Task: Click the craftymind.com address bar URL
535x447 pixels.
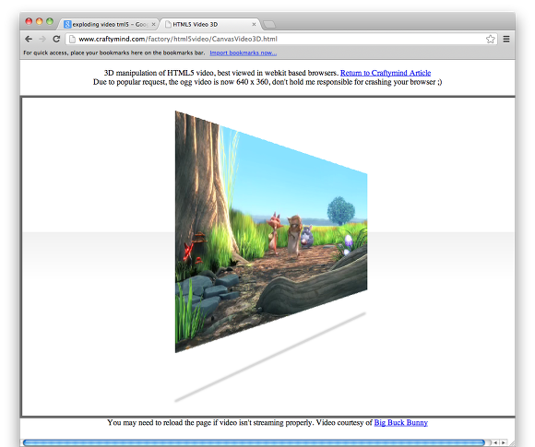Action: click(x=178, y=40)
